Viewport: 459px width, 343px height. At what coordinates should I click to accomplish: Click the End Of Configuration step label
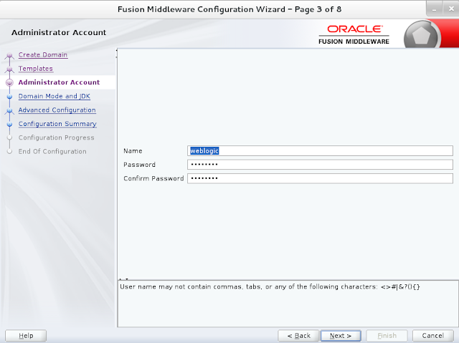tap(52, 151)
